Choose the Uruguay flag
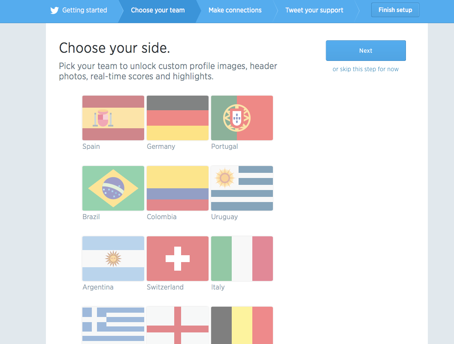This screenshot has width=454, height=344. [x=242, y=188]
